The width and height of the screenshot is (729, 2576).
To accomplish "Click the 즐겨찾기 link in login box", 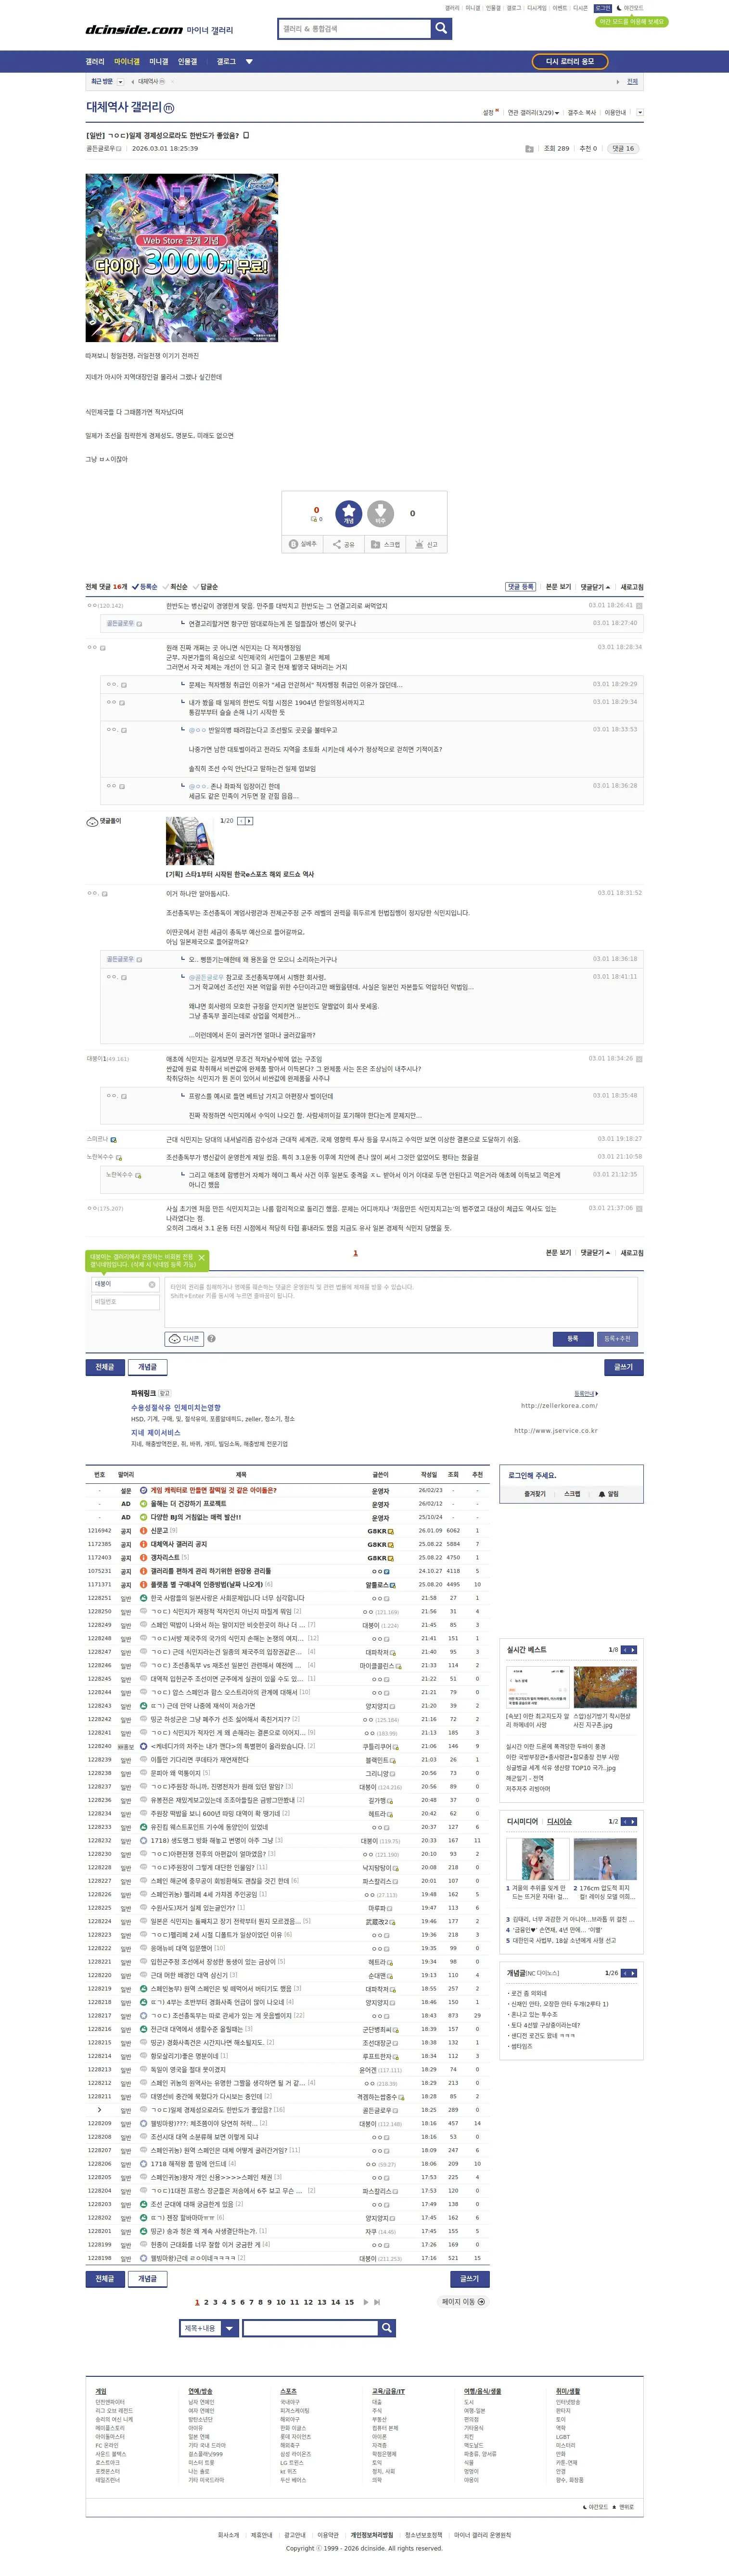I will pos(535,1494).
